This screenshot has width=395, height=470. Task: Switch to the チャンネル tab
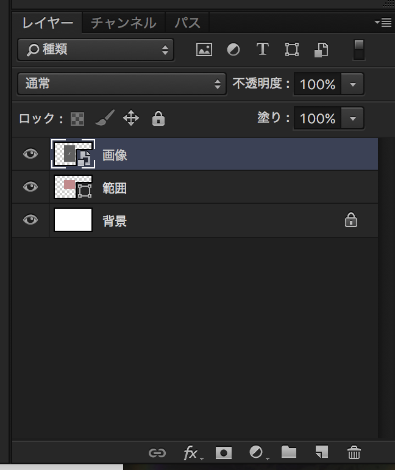coord(124,23)
